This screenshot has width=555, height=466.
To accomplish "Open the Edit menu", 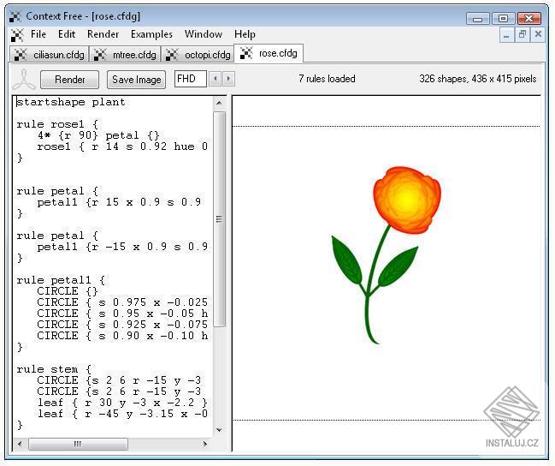I will (x=67, y=34).
